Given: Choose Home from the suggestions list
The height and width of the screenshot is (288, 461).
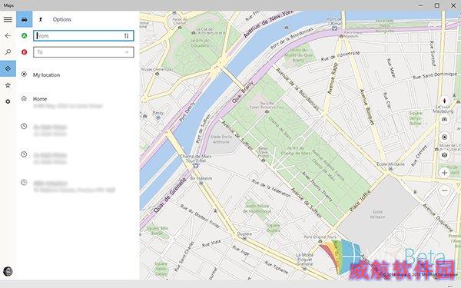Looking at the screenshot, I should tap(78, 102).
